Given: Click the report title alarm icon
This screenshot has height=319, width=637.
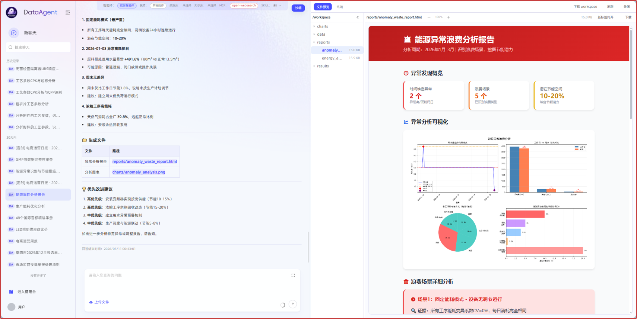Looking at the screenshot, I should (x=407, y=39).
